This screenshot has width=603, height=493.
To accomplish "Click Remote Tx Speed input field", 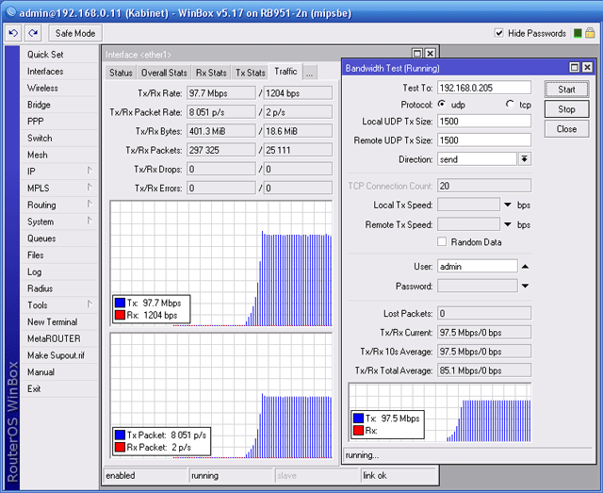I will 468,224.
